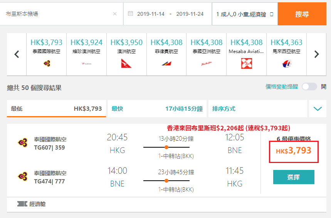Click the Thai Airways logo for TG474
This screenshot has height=218, width=331.
23,176
